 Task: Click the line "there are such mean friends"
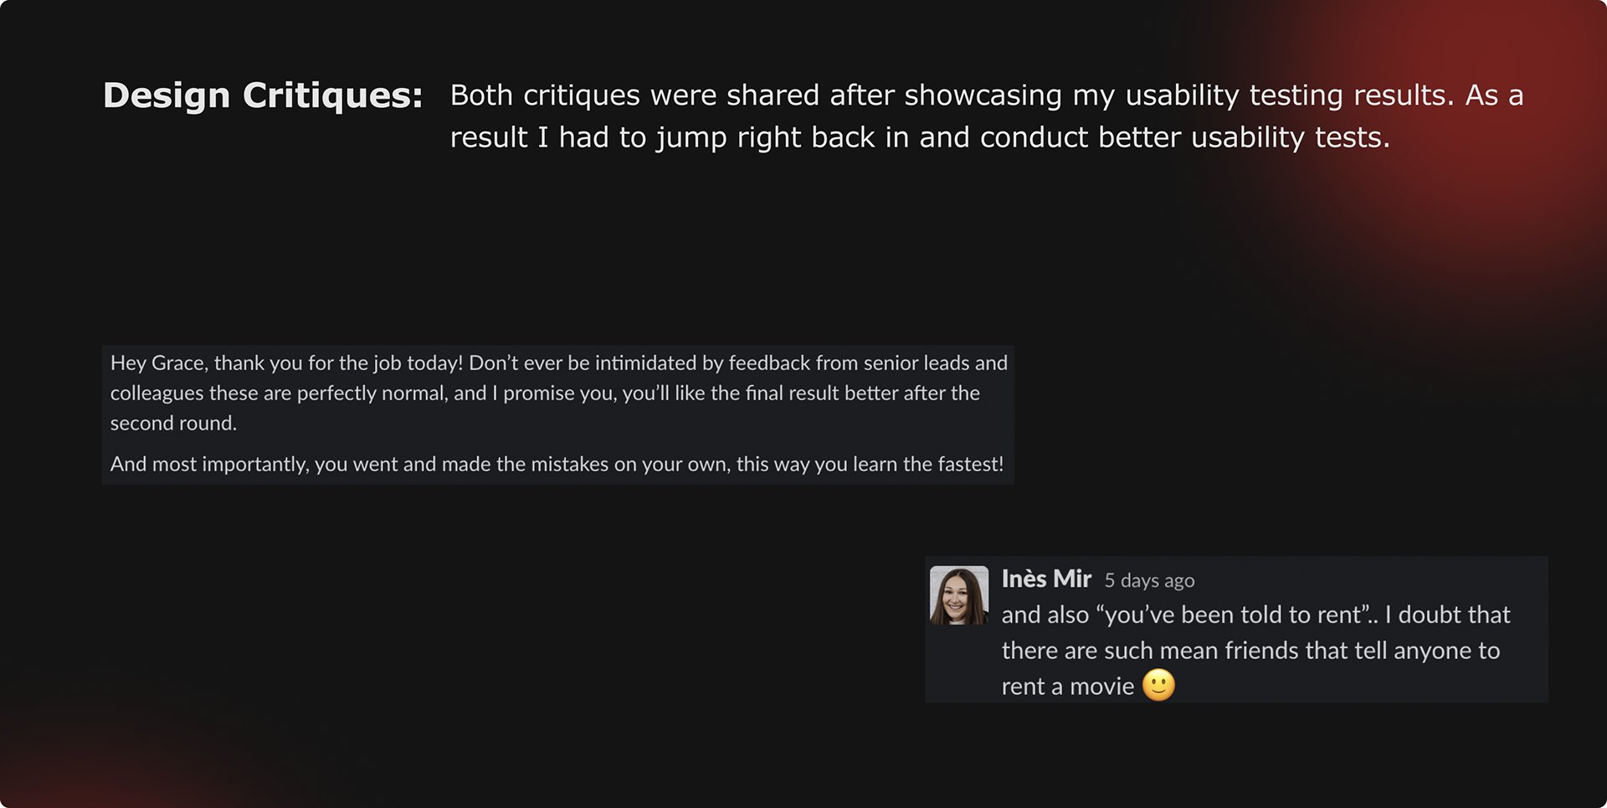[x=1250, y=651]
